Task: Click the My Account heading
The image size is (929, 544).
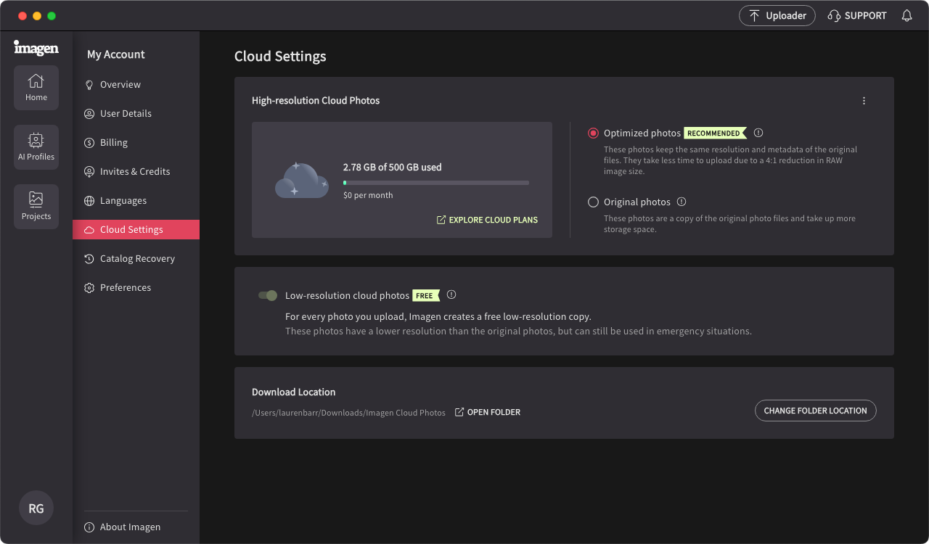Action: tap(116, 54)
